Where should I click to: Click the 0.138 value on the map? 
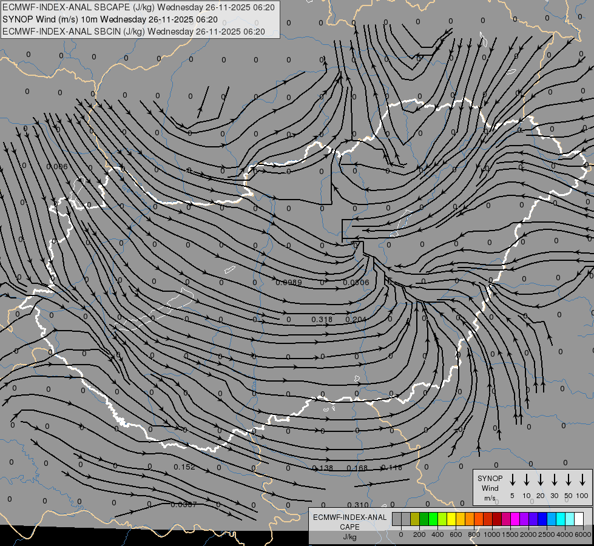click(322, 468)
